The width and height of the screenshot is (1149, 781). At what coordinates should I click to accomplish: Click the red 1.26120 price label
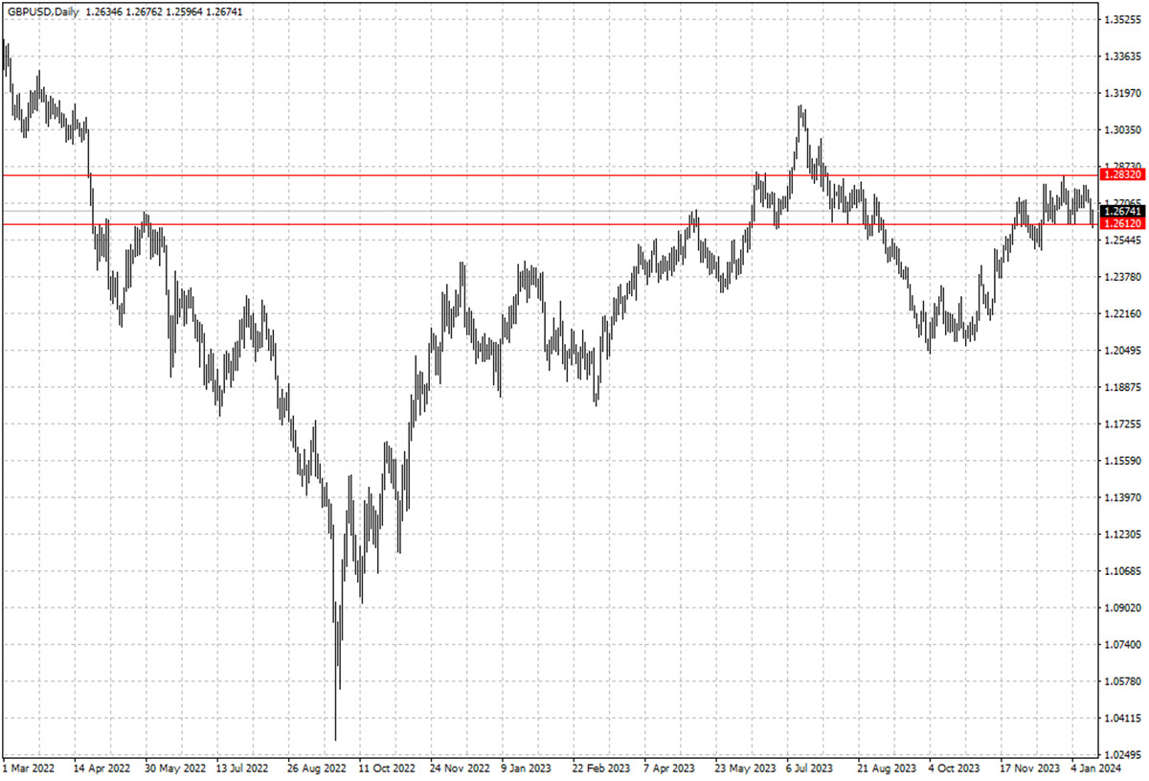tap(1122, 223)
